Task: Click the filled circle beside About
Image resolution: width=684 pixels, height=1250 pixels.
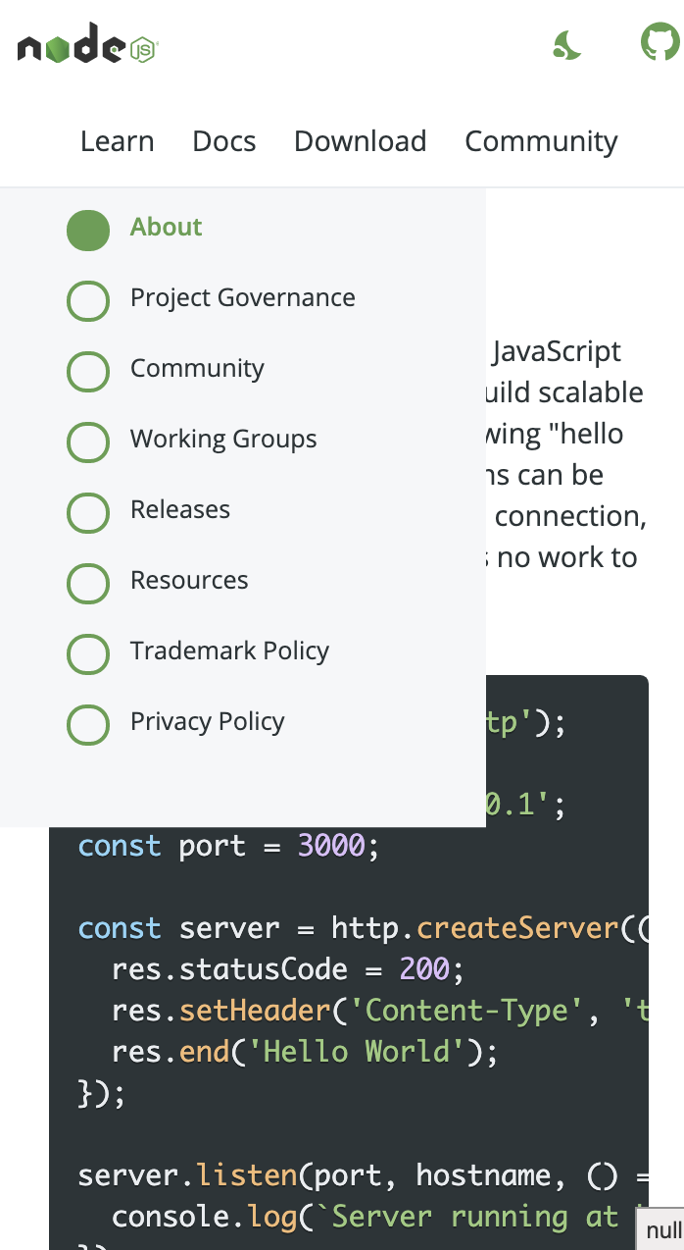Action: (88, 231)
